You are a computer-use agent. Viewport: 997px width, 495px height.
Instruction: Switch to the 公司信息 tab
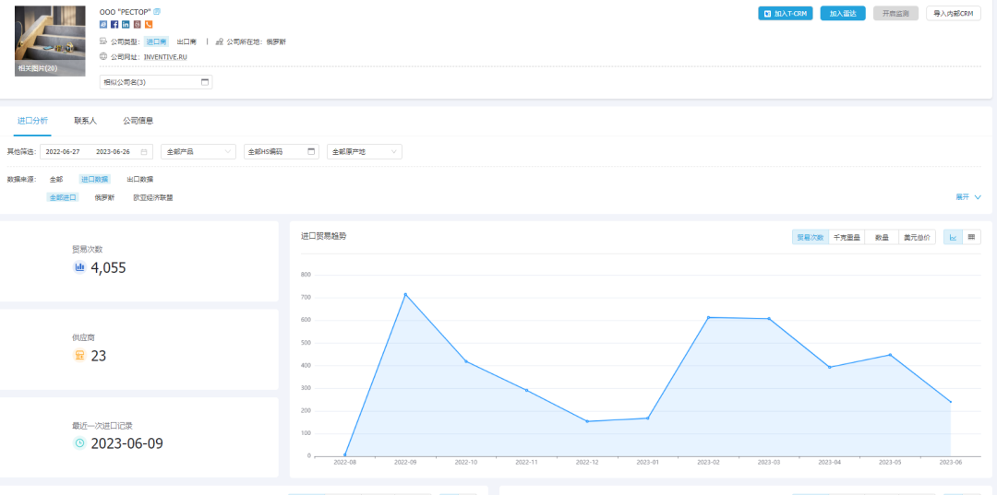(138, 121)
